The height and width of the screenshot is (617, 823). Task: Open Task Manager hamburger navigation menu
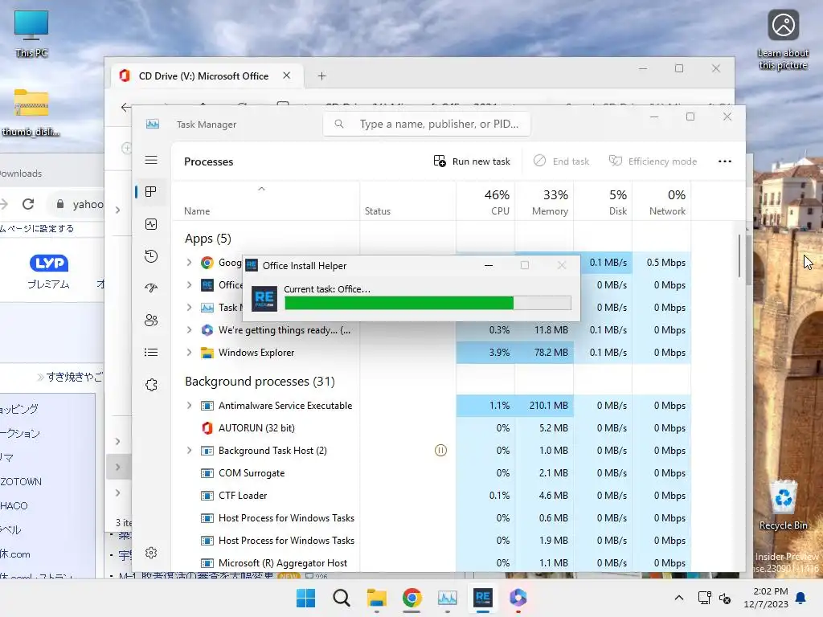pos(151,160)
